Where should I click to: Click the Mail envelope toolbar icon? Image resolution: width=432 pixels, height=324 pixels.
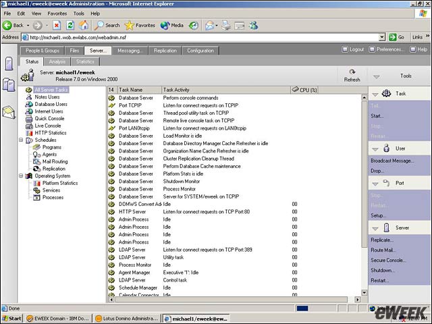[x=210, y=26]
